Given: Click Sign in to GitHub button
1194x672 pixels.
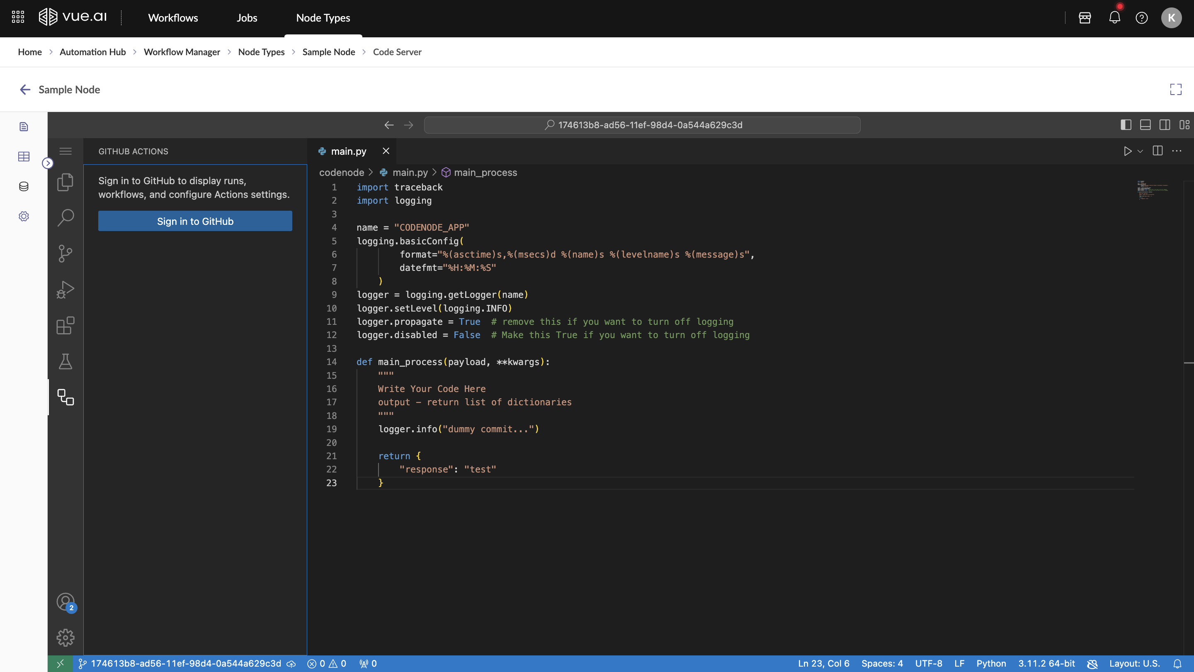Looking at the screenshot, I should pyautogui.click(x=195, y=221).
